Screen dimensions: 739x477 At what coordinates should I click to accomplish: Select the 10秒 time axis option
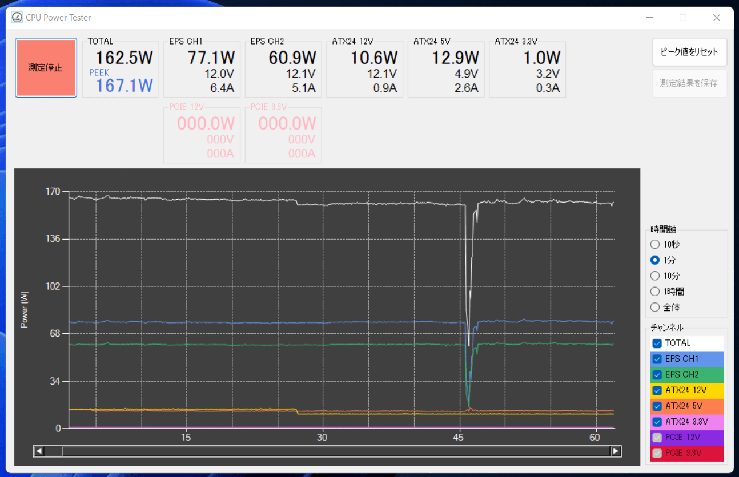(654, 244)
